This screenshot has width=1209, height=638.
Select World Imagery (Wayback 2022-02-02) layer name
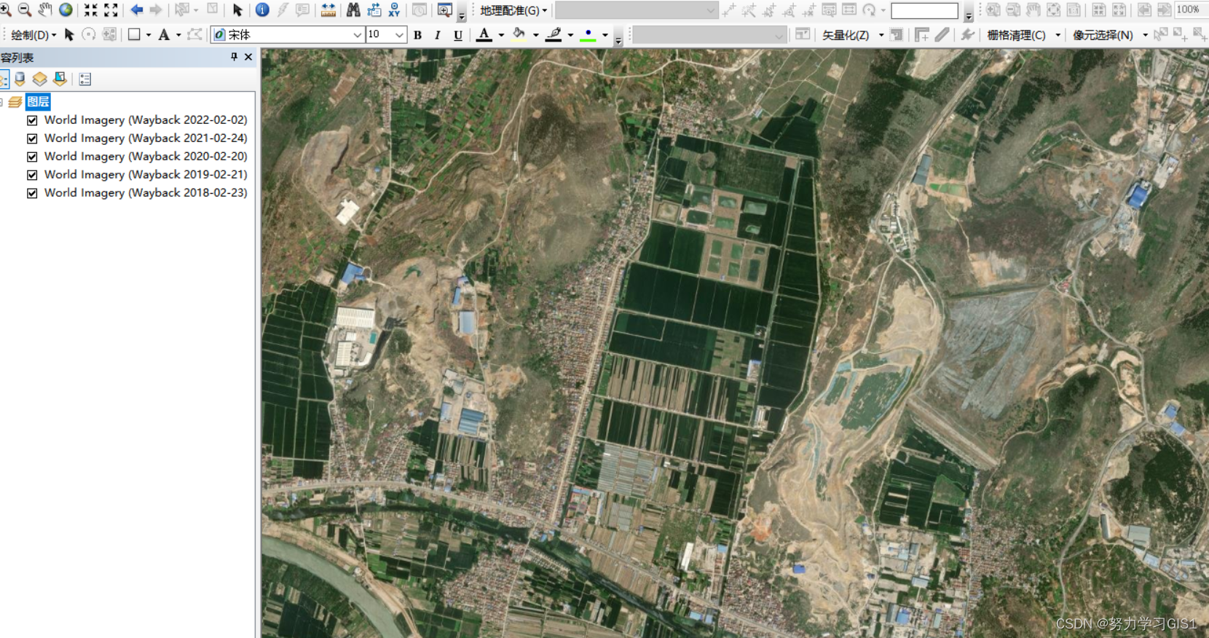click(x=146, y=120)
